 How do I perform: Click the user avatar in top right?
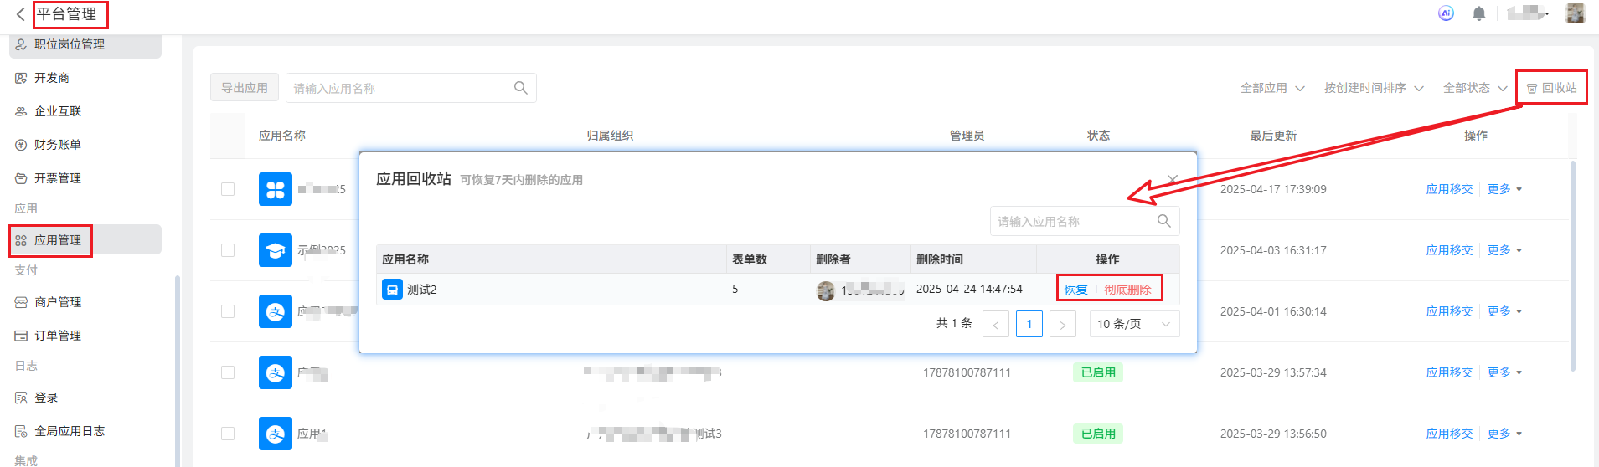(x=1575, y=13)
